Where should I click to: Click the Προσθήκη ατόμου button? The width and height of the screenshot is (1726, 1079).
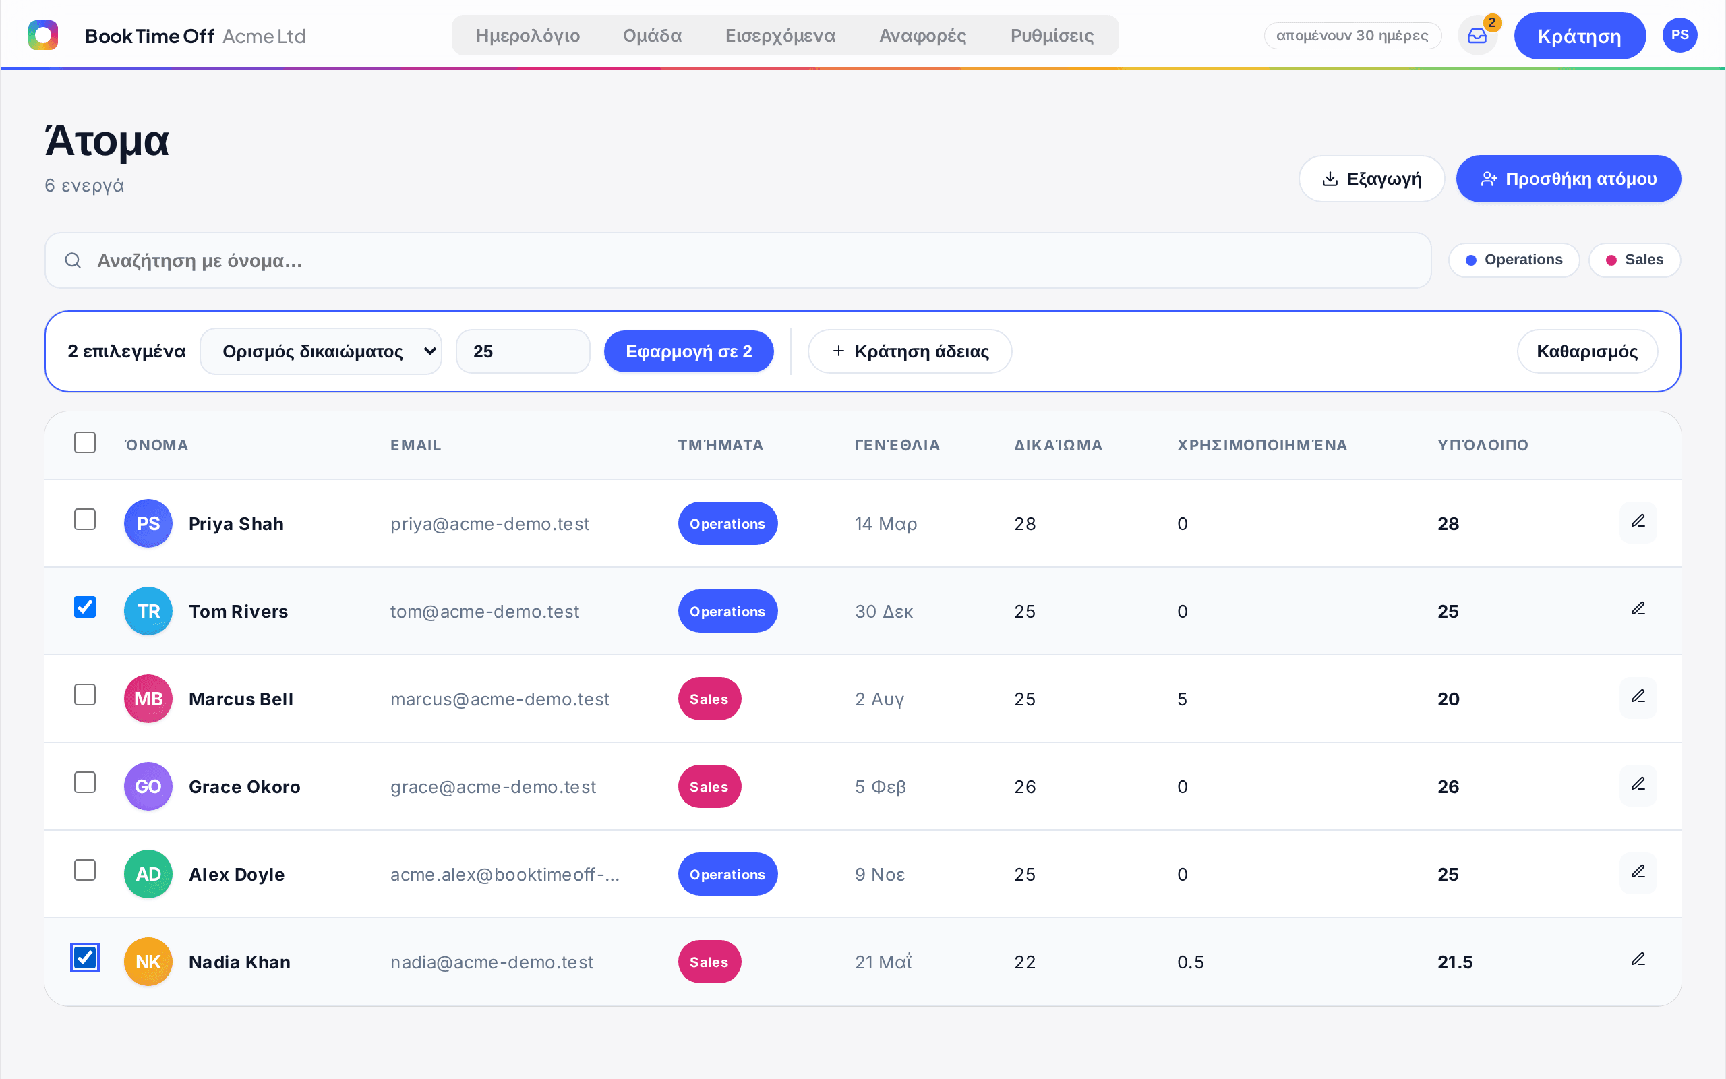point(1568,179)
